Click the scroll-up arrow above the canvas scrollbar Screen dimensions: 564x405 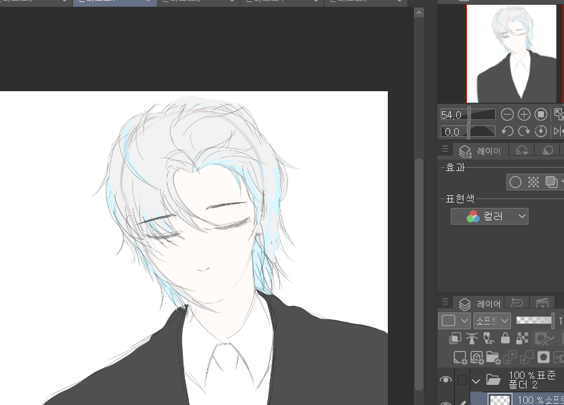(419, 13)
